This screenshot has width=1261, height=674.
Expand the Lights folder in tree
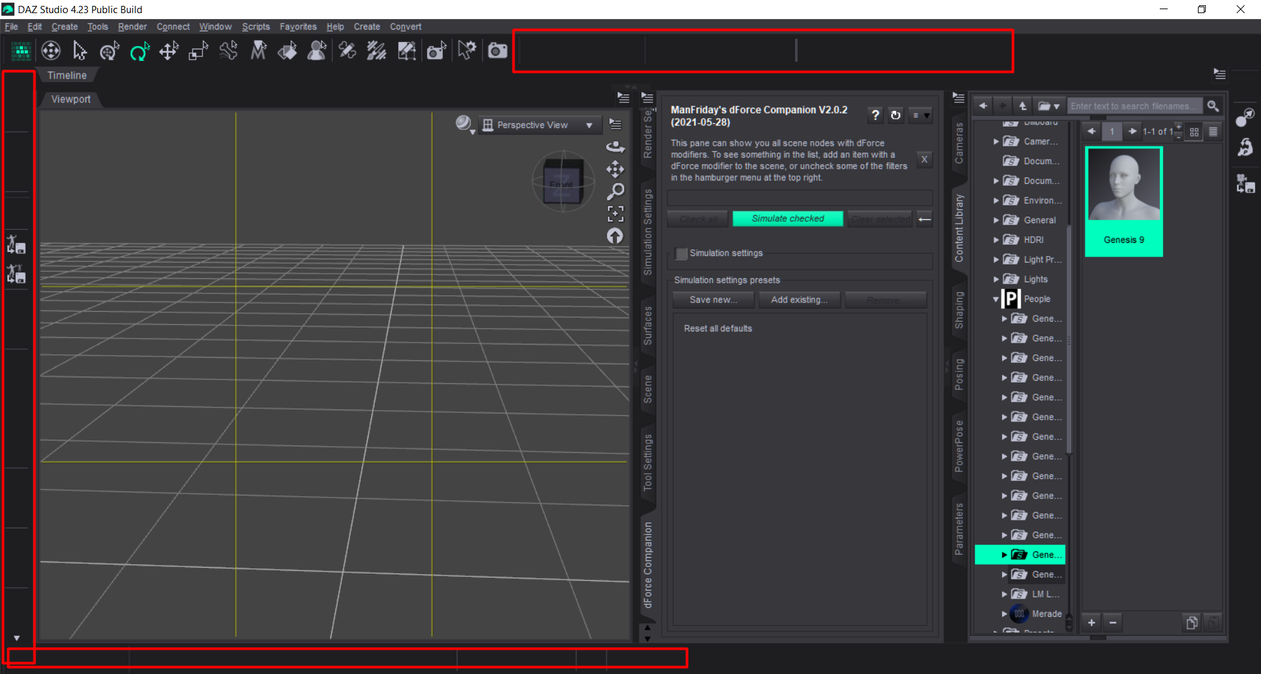(x=996, y=280)
